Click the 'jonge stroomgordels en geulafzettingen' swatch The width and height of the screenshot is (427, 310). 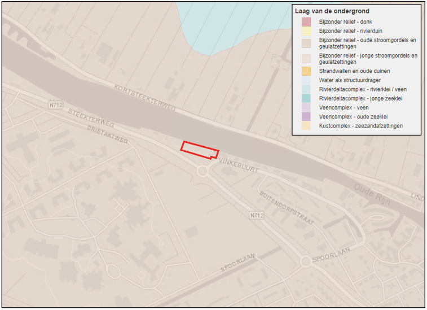click(x=306, y=59)
